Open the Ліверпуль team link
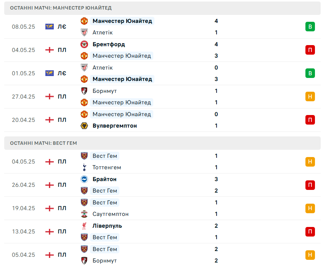The width and height of the screenshot is (326, 269). (x=107, y=226)
